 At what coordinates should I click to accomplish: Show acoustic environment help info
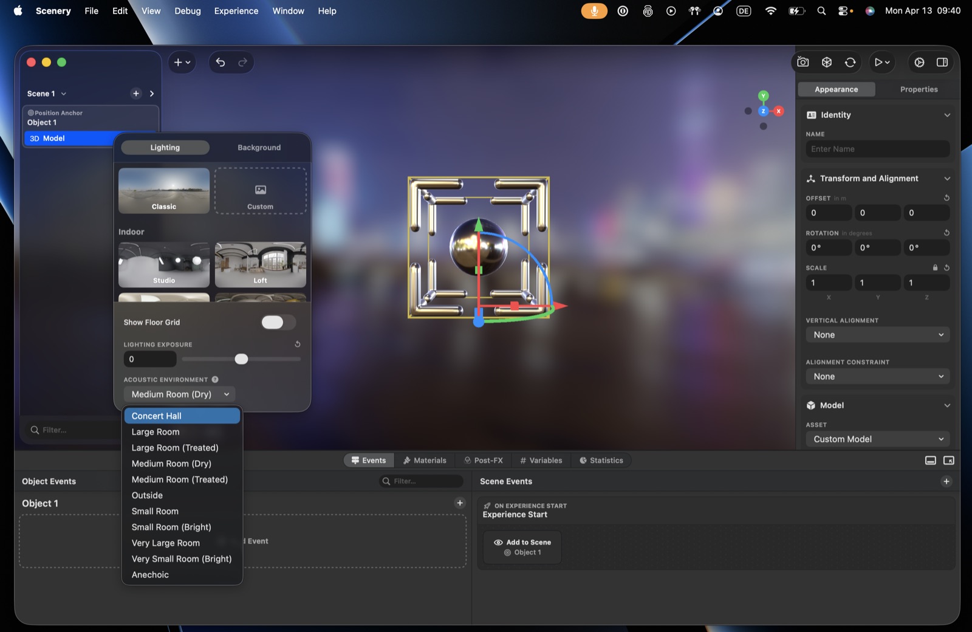click(215, 379)
